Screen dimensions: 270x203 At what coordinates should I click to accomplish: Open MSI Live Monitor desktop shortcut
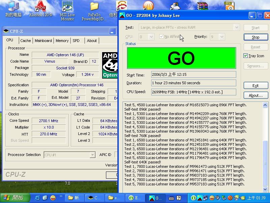point(67,10)
